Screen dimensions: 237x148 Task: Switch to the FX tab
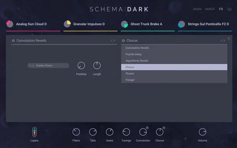(221, 9)
